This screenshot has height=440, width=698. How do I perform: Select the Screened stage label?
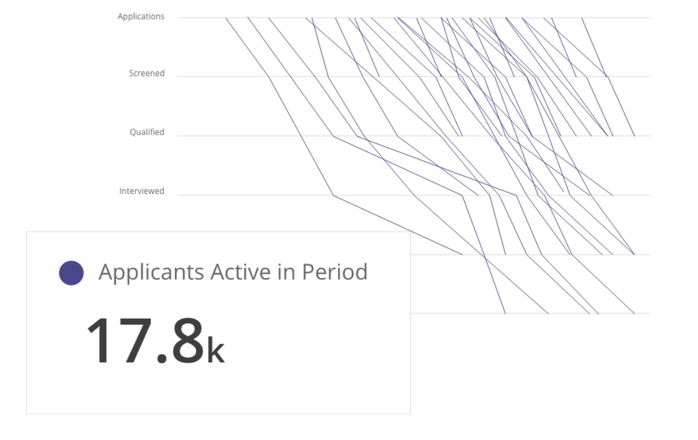[x=147, y=74]
